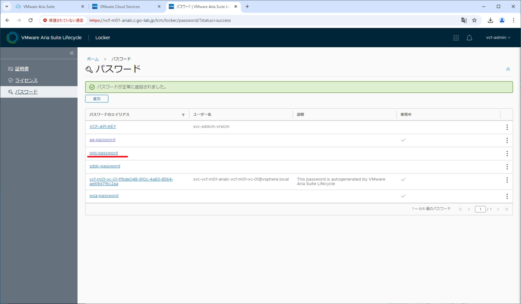The image size is (521, 304).
Task: Click the 1～6/6 個のパスワード count text
Action: click(431, 209)
